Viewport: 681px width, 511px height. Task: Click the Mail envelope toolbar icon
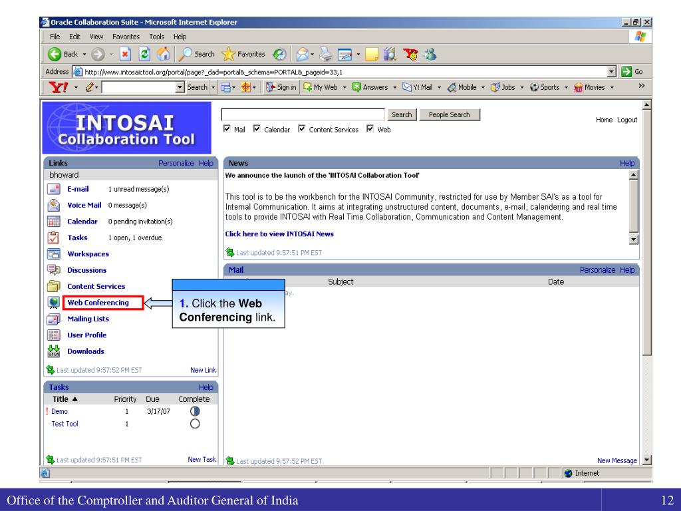pyautogui.click(x=302, y=55)
